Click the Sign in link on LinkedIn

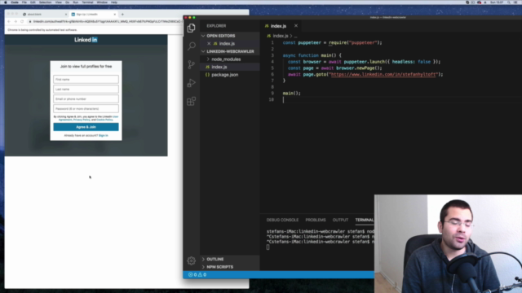tap(104, 136)
